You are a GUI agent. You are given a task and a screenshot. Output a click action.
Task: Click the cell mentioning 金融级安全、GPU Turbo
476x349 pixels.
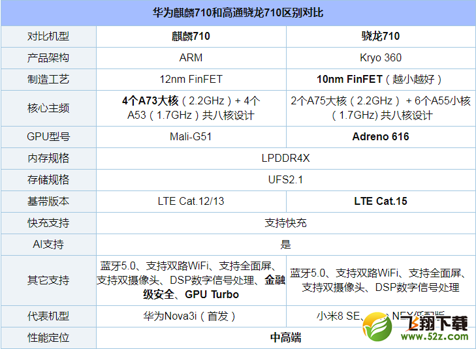(191, 280)
